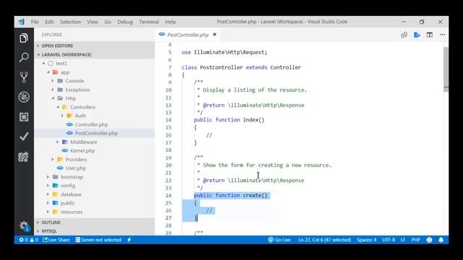This screenshot has width=463, height=260.
Task: Open Controller.php in the explorer
Action: (x=94, y=124)
